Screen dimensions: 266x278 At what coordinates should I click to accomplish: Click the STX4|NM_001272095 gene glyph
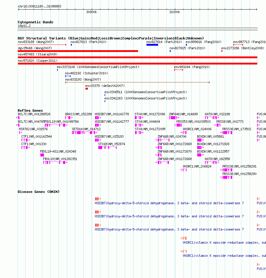pos(139,133)
